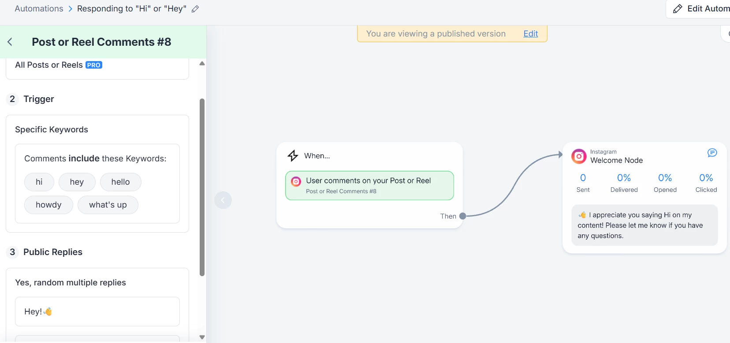
Task: Select the "hey" keyword chip
Action: [77, 182]
